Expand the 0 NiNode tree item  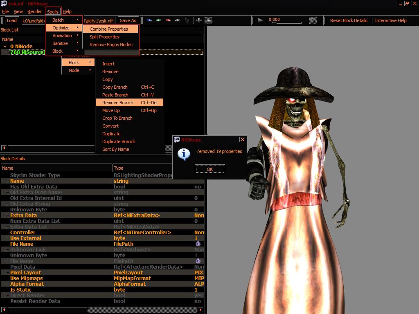(x=5, y=47)
